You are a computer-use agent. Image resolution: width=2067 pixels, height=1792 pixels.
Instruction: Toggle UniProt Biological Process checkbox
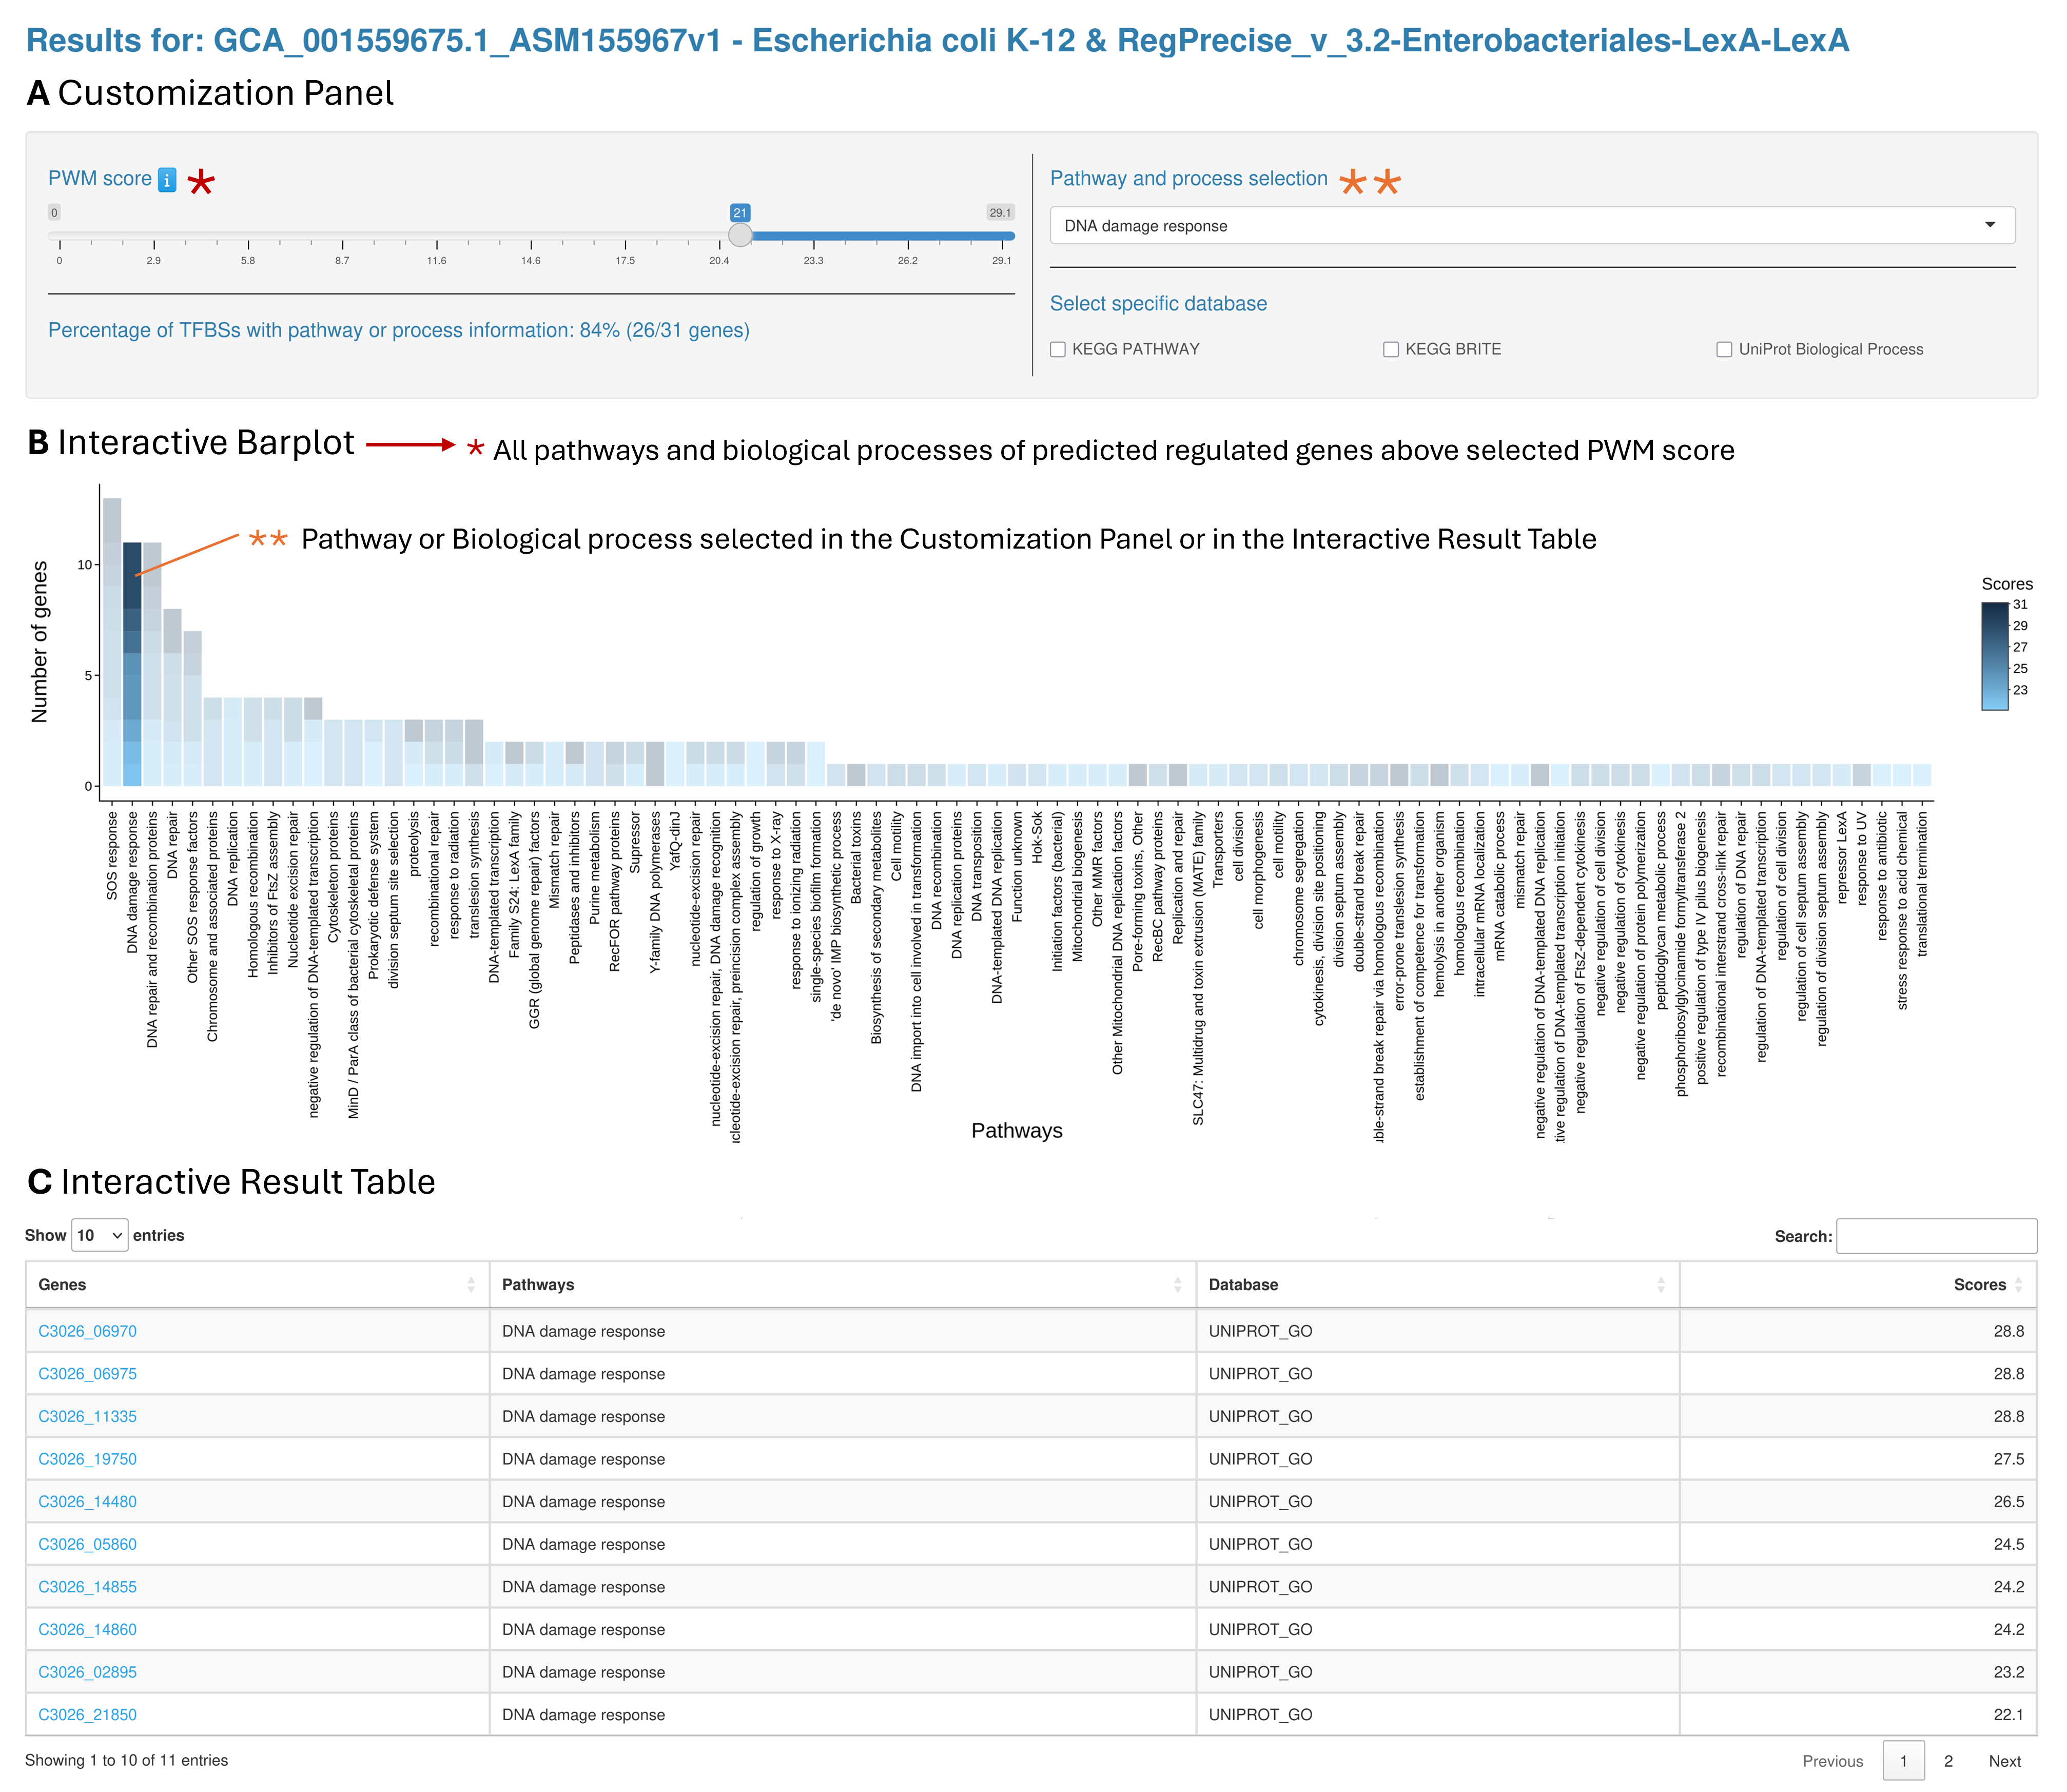click(x=1724, y=349)
